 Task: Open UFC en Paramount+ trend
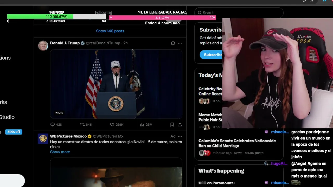click(217, 183)
